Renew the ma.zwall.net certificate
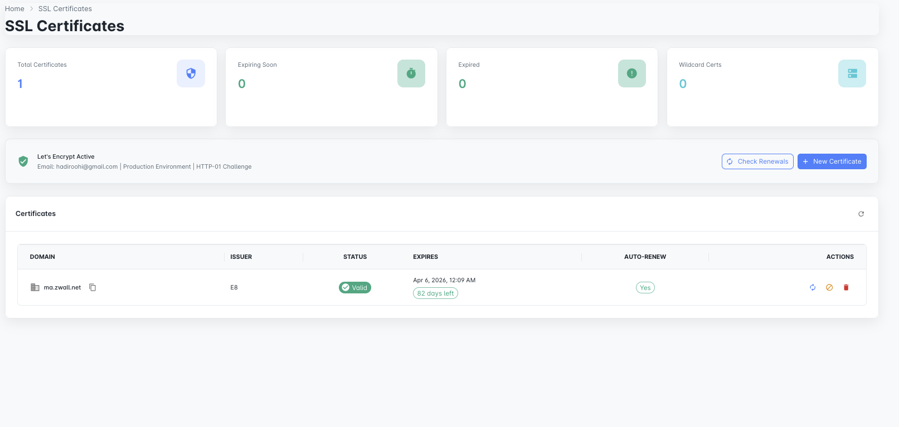899x427 pixels. pyautogui.click(x=813, y=287)
